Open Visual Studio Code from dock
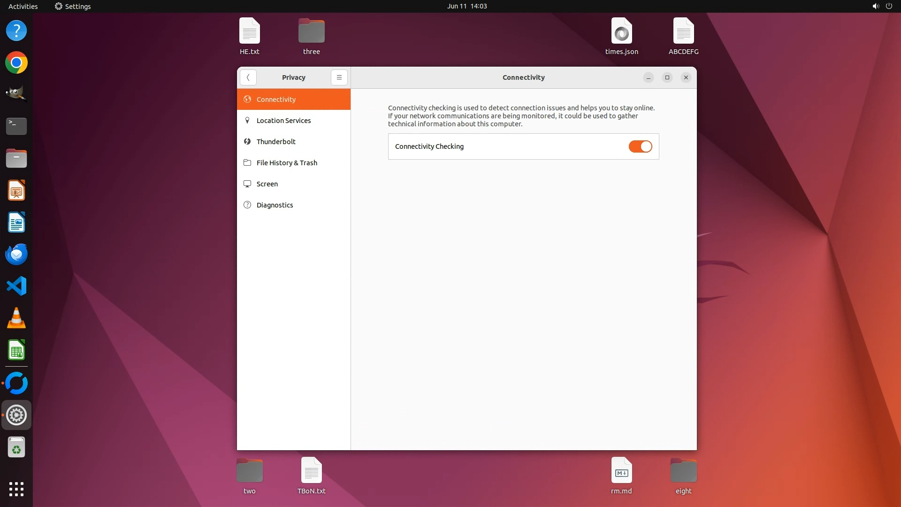 (16, 286)
